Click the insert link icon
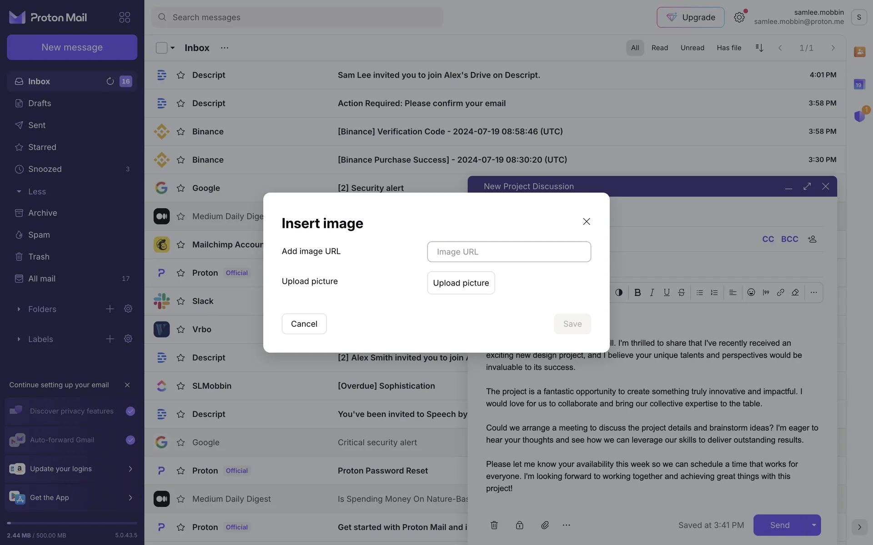 tap(781, 292)
